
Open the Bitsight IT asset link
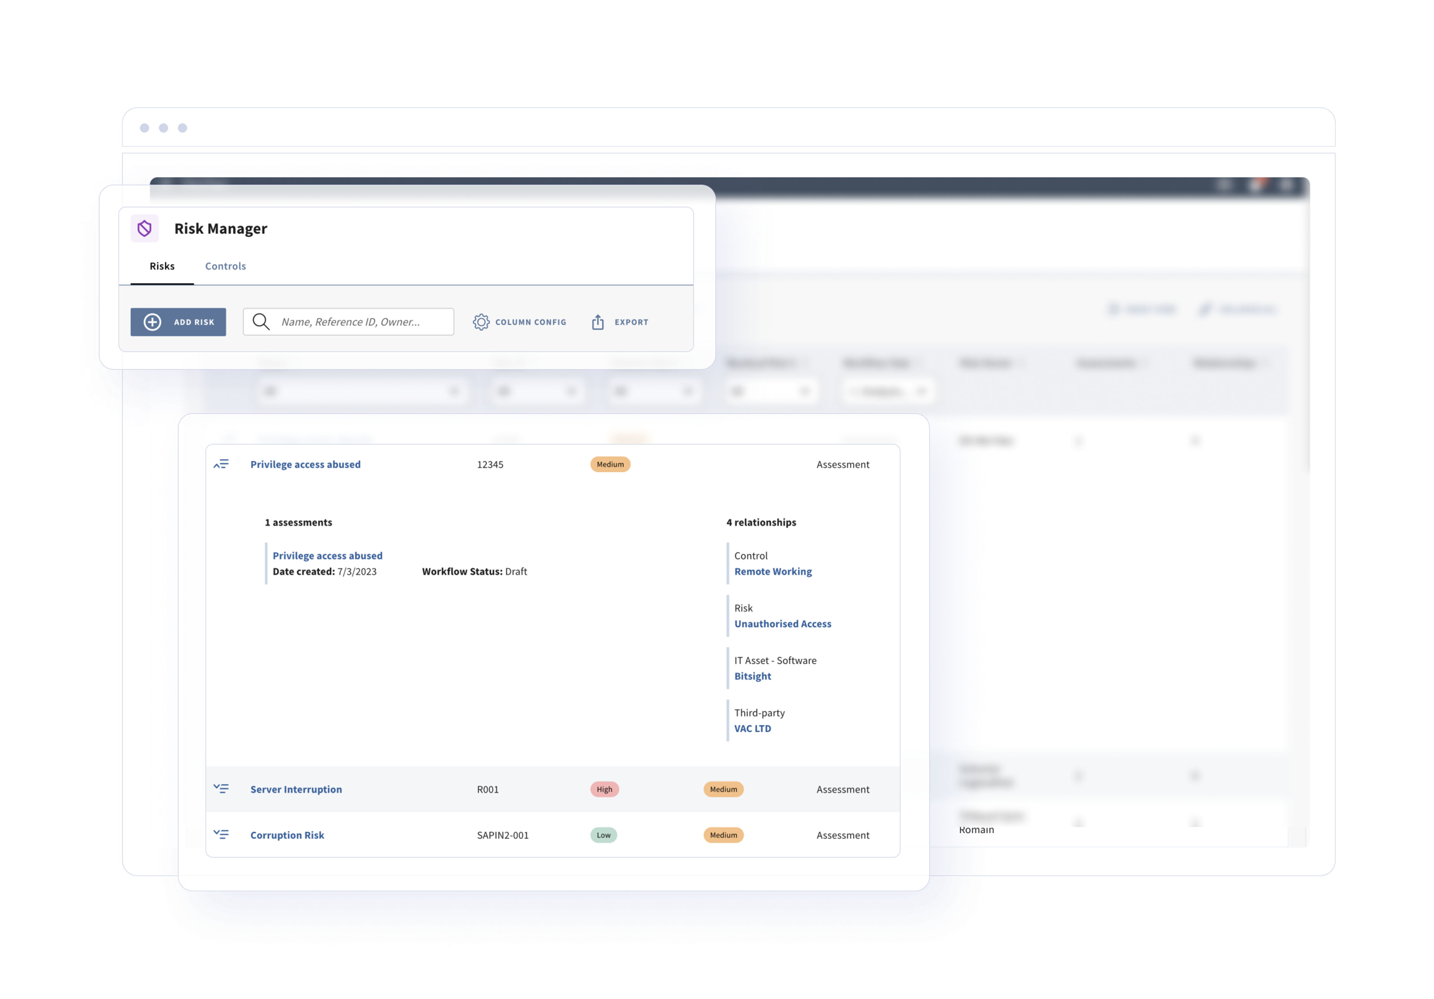tap(752, 676)
